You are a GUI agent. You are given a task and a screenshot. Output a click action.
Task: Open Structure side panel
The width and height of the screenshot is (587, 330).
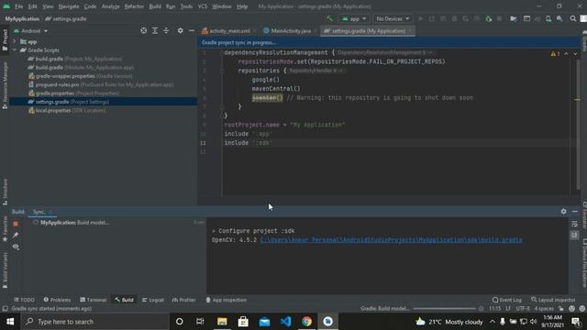tap(5, 192)
